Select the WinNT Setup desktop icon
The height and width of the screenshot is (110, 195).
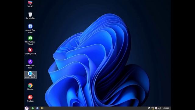30,75
